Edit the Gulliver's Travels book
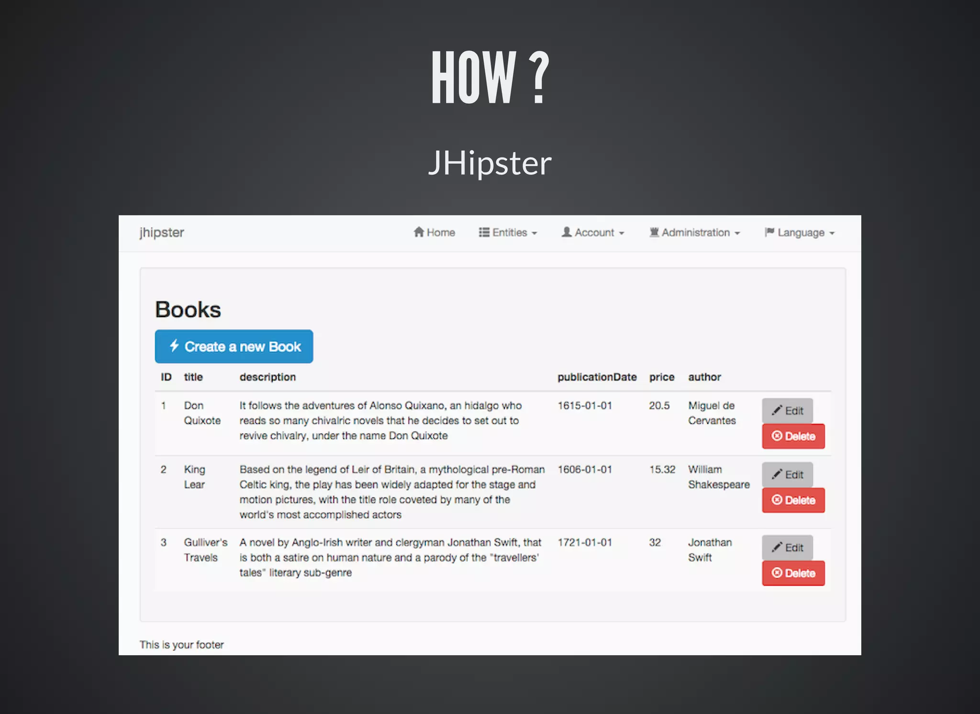Viewport: 980px width, 714px height. click(x=787, y=547)
